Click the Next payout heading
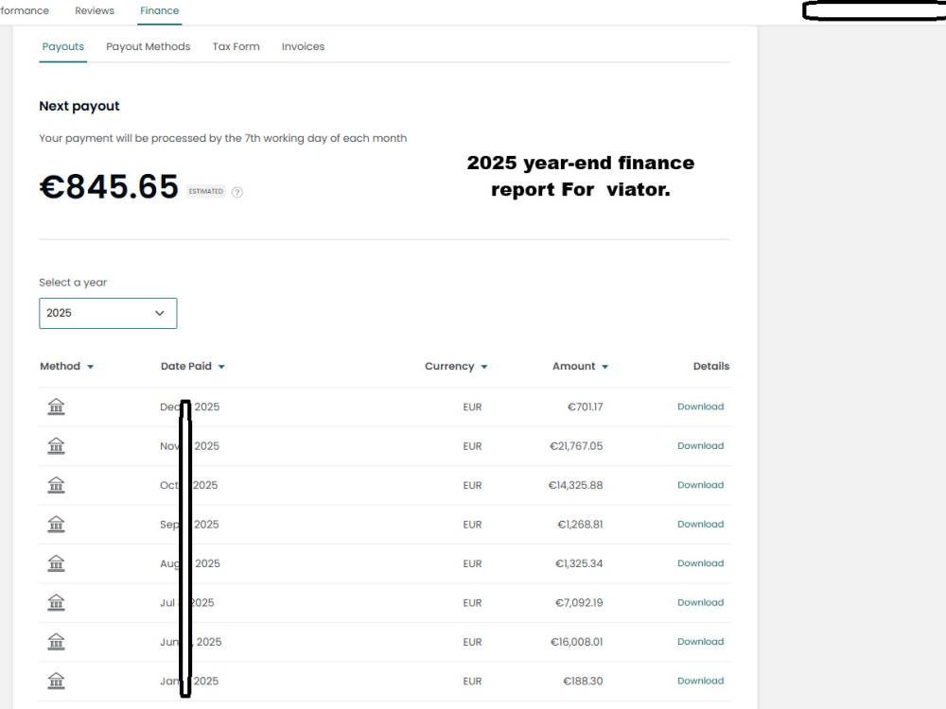The width and height of the screenshot is (946, 709). [79, 106]
